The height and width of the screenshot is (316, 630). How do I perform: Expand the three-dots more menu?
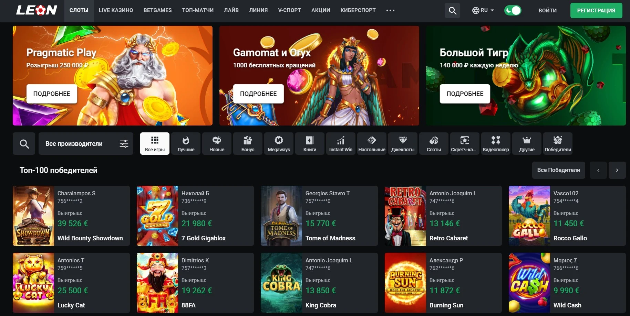click(x=390, y=11)
